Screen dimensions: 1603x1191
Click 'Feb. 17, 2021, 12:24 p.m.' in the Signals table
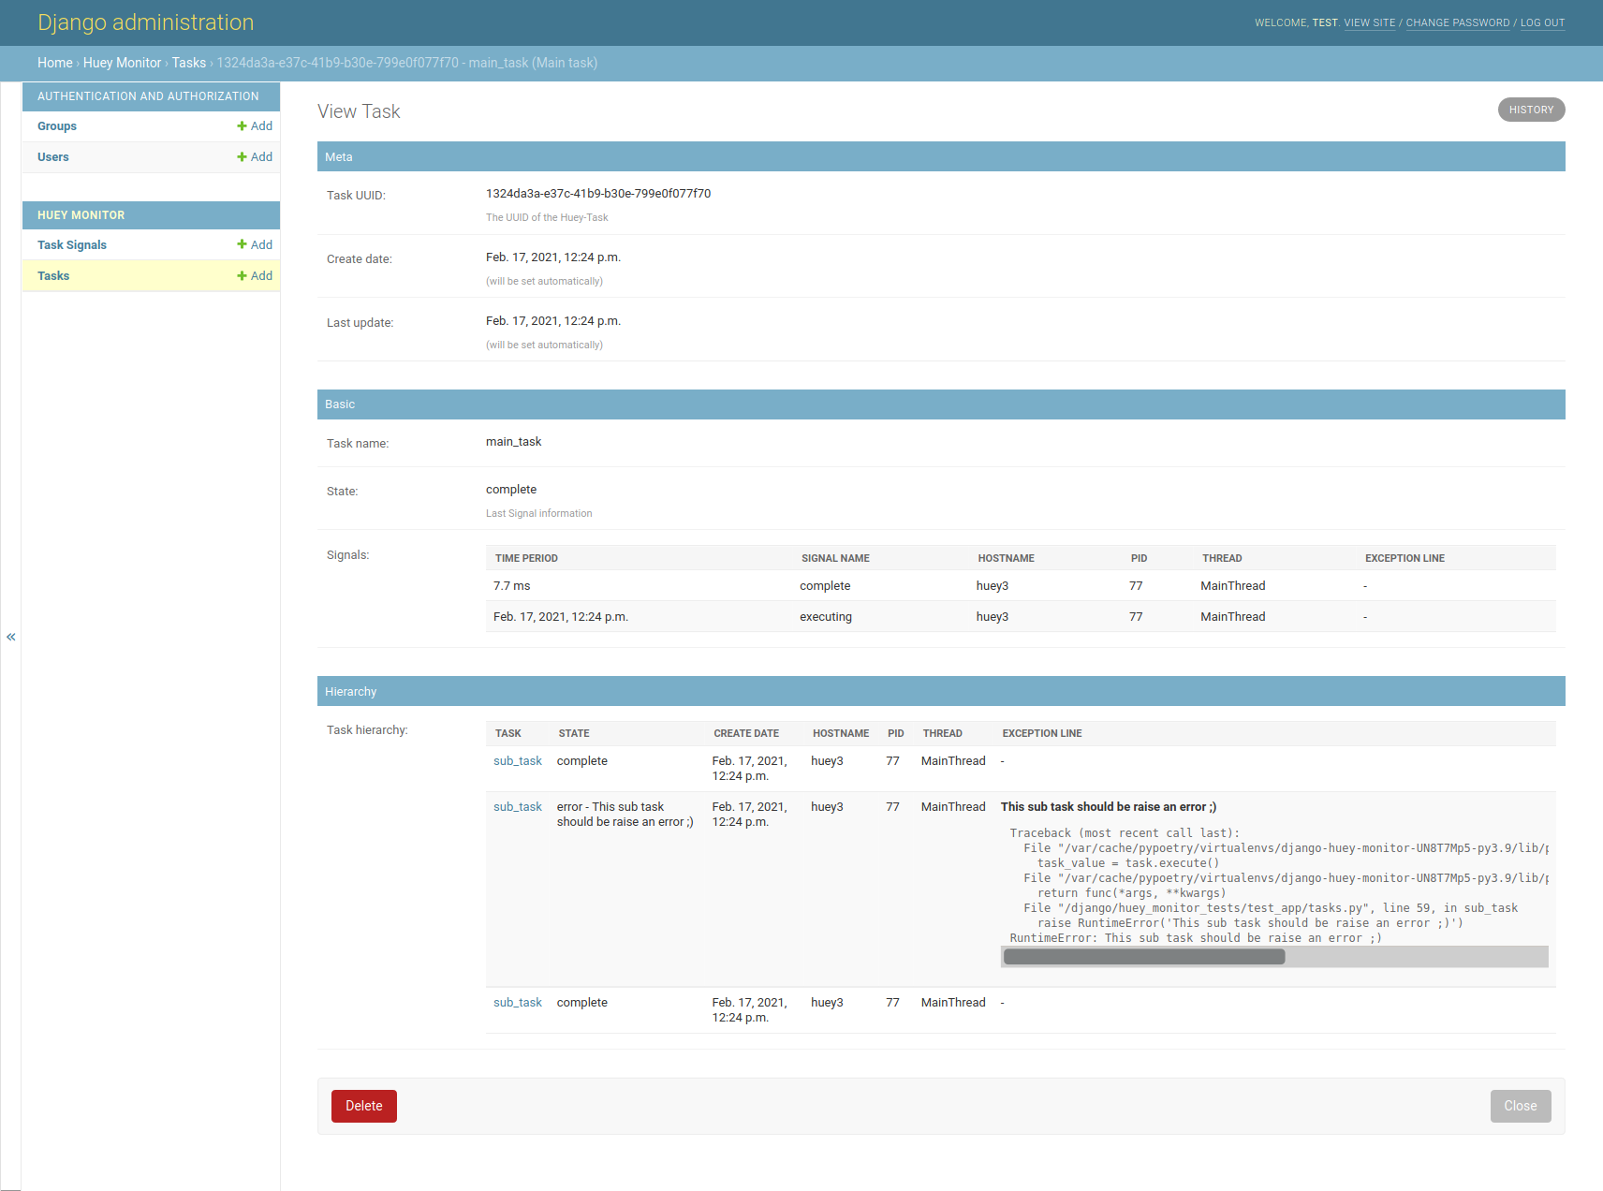pos(561,617)
